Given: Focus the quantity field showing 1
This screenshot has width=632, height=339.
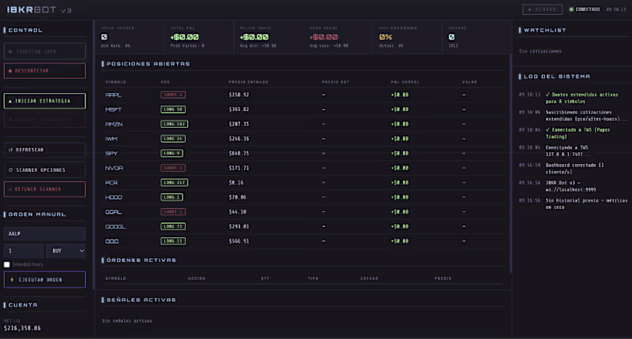Looking at the screenshot, I should coord(24,251).
